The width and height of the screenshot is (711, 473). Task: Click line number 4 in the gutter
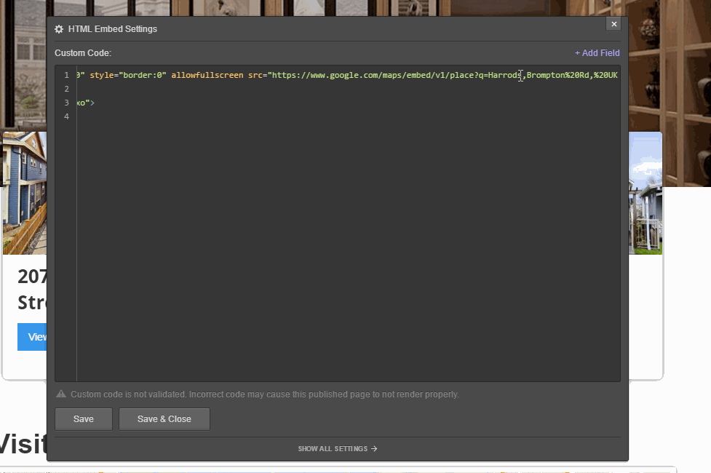click(x=66, y=116)
